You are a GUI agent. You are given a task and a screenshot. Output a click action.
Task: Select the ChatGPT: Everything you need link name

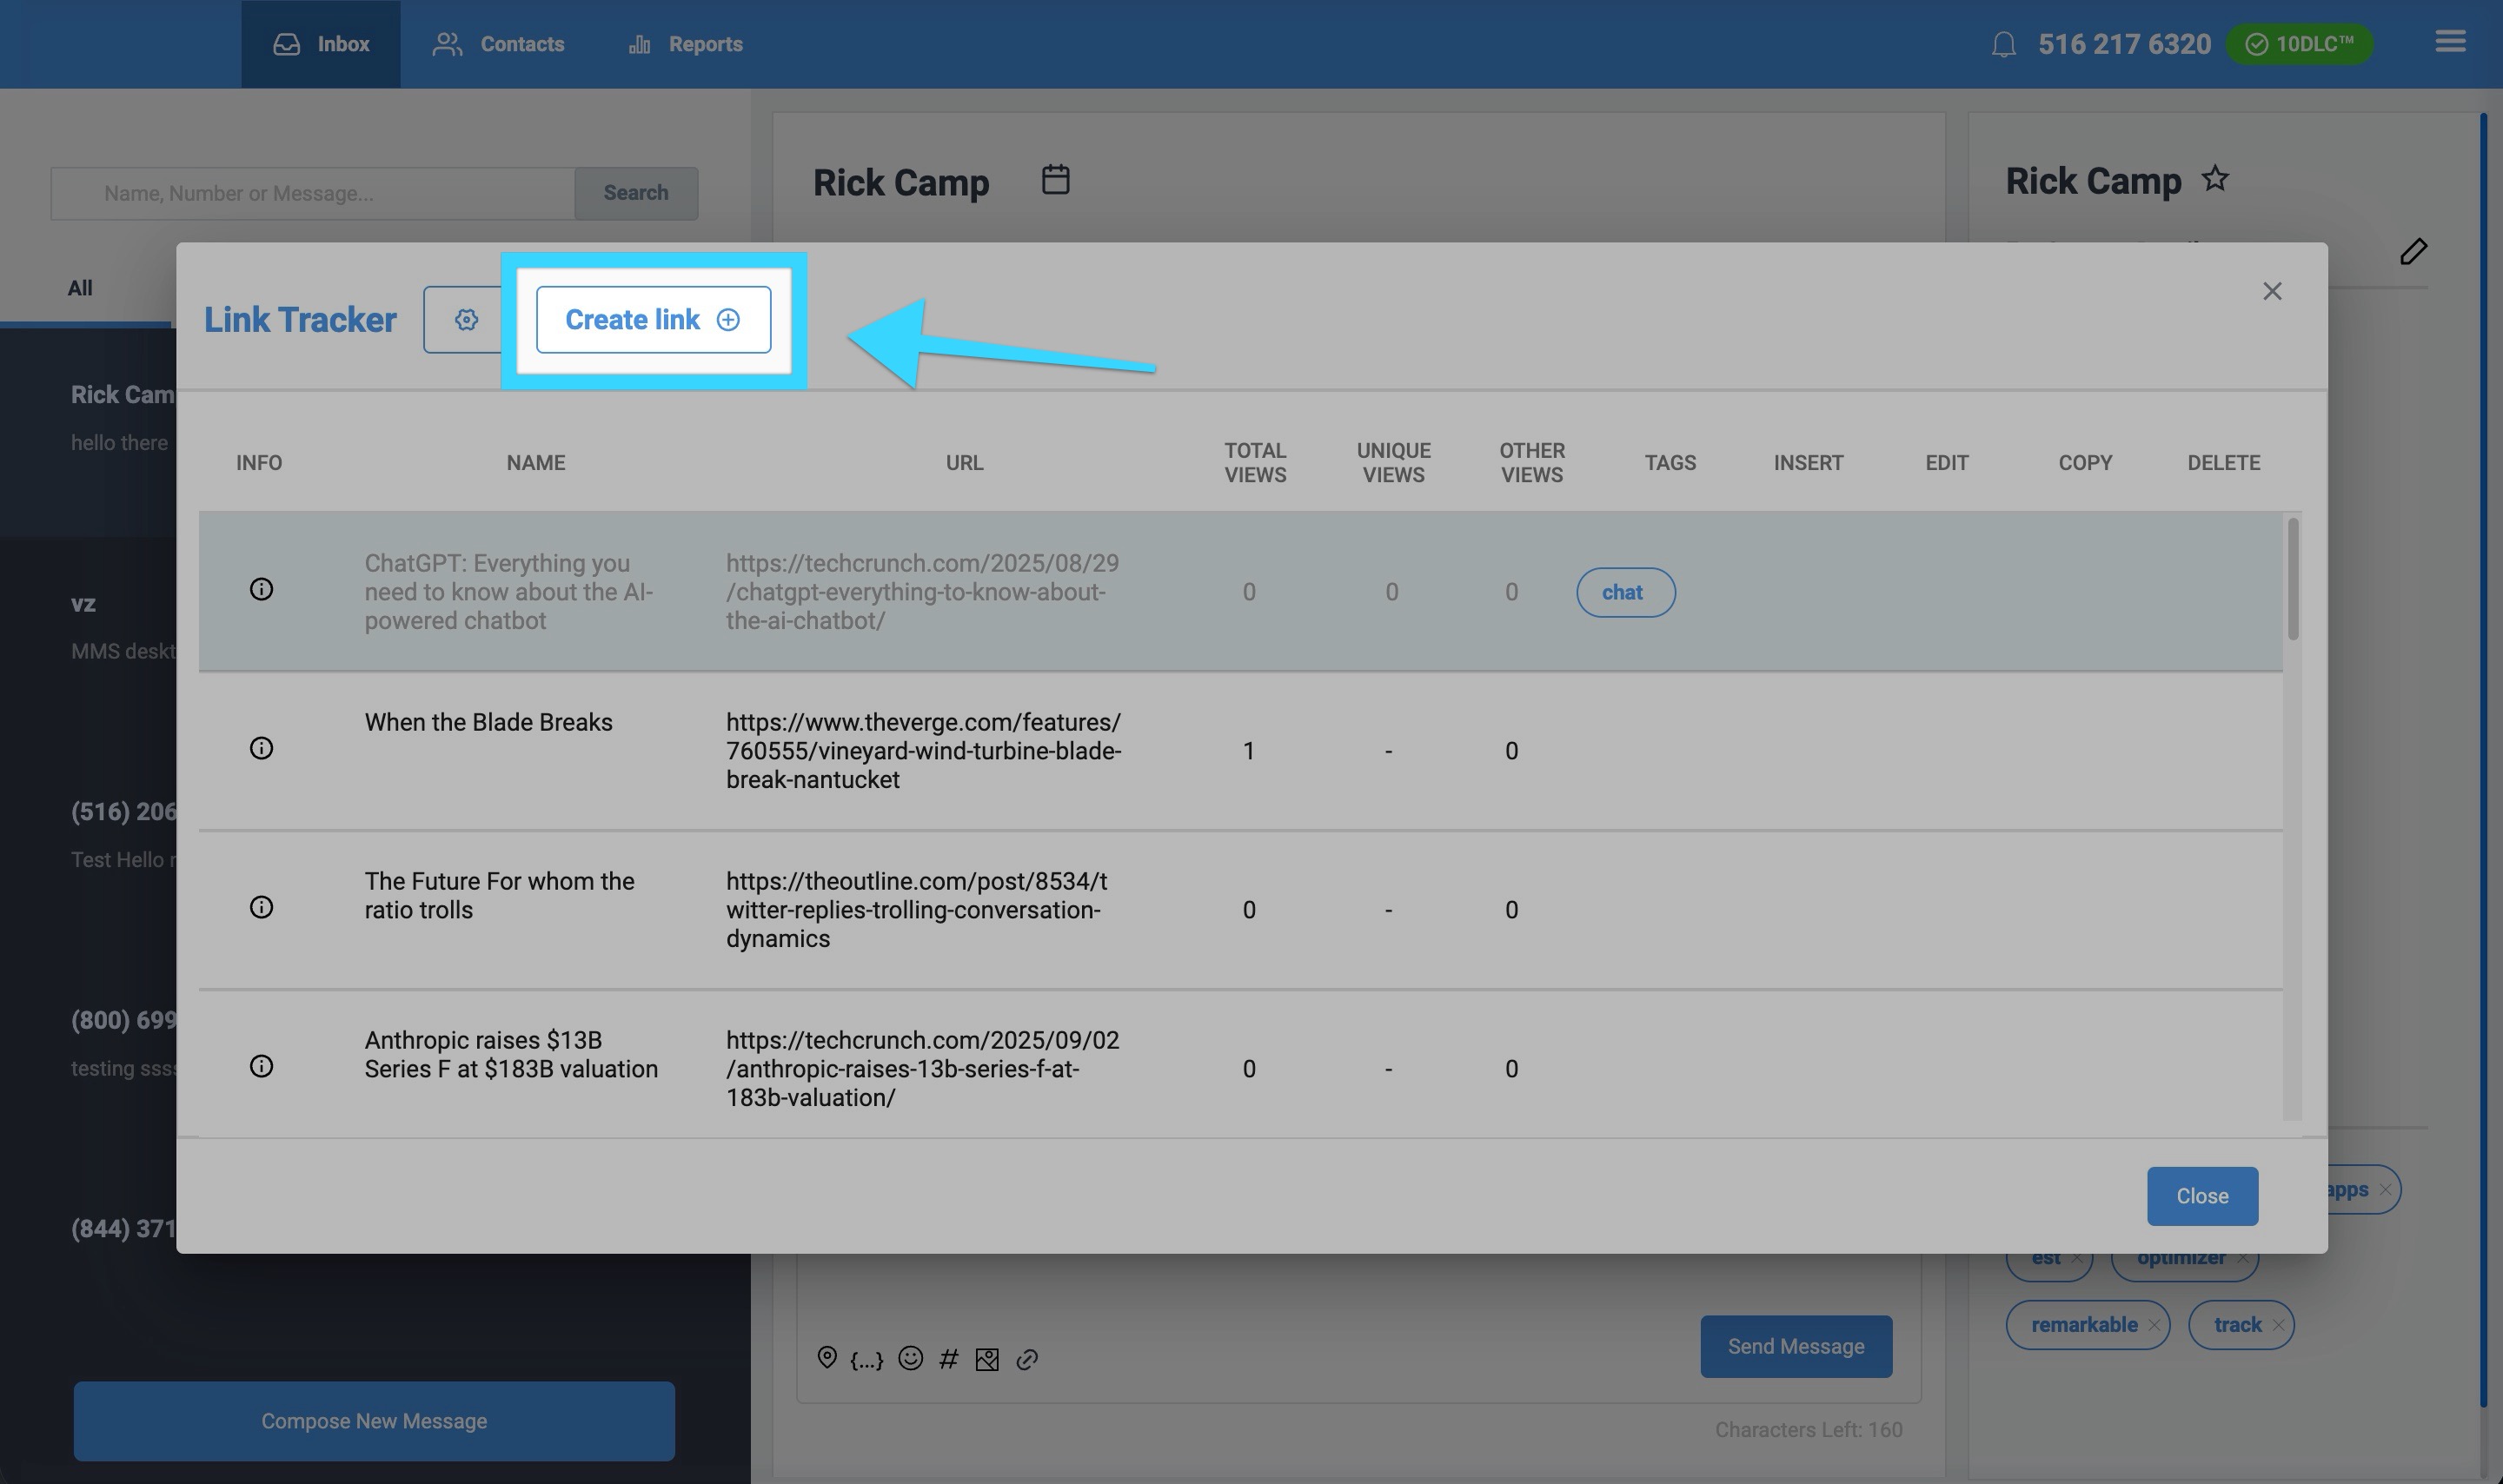point(509,592)
